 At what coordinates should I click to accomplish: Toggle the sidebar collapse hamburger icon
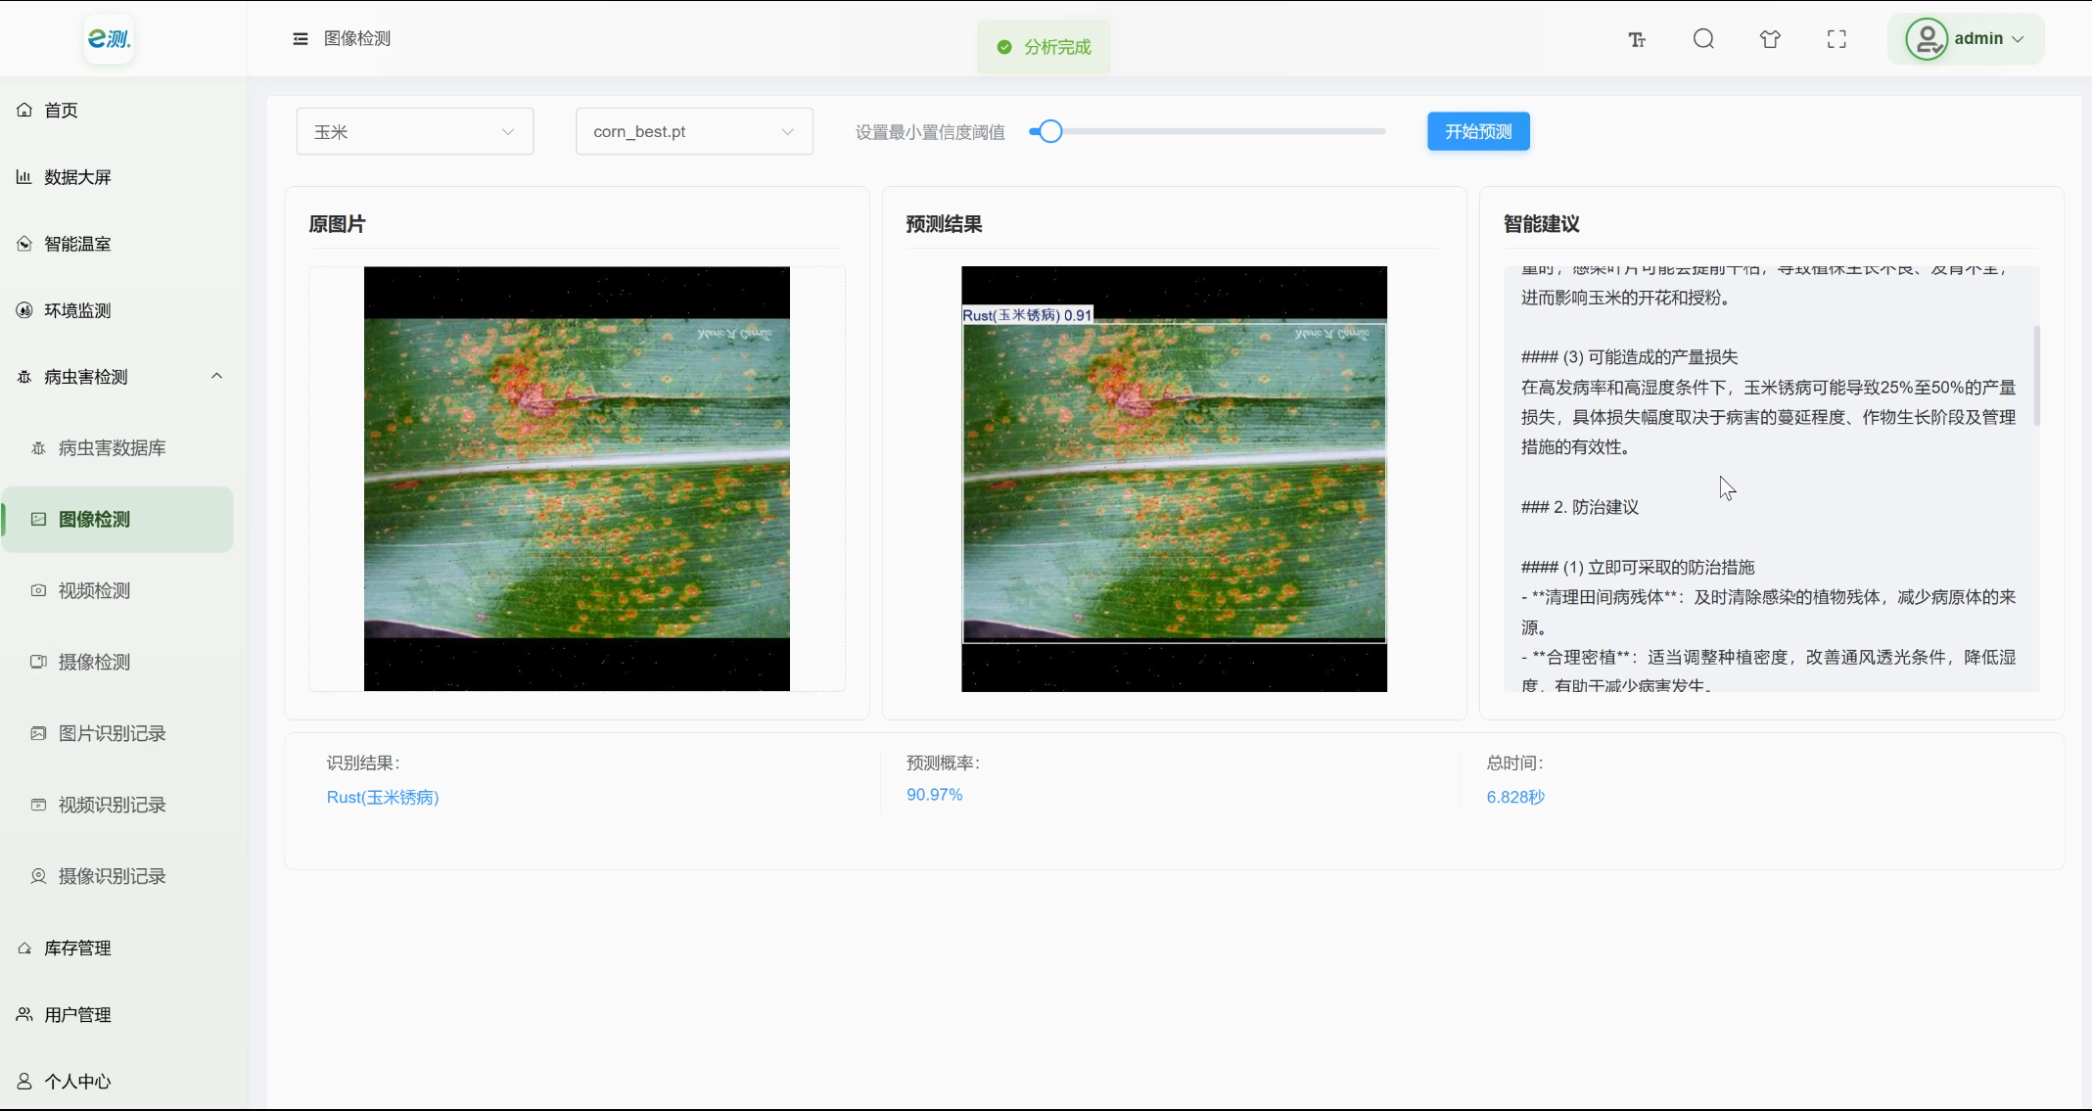tap(301, 39)
